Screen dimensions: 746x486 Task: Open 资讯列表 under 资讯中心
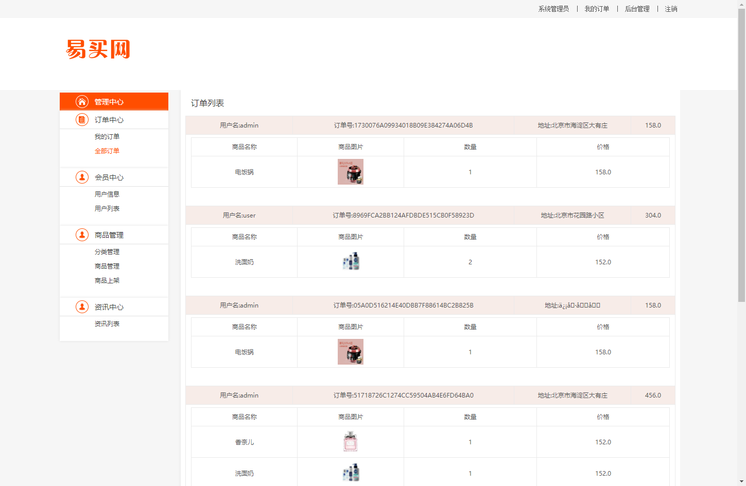coord(107,323)
